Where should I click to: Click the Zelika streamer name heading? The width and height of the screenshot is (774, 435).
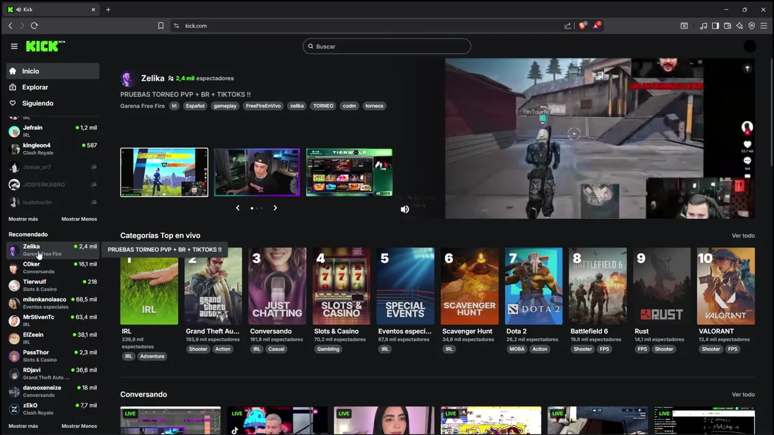[152, 78]
